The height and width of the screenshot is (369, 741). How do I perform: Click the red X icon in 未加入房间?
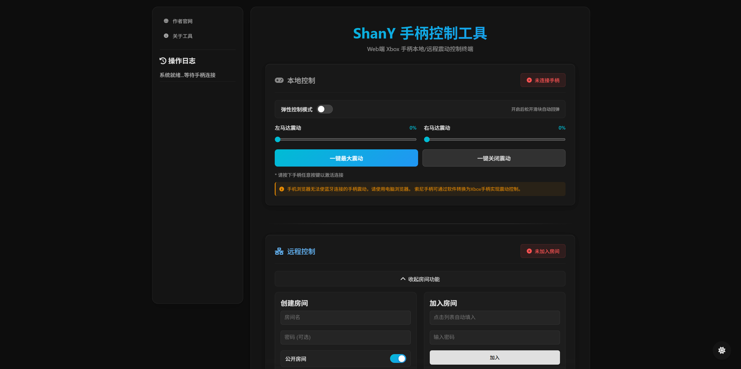point(529,251)
